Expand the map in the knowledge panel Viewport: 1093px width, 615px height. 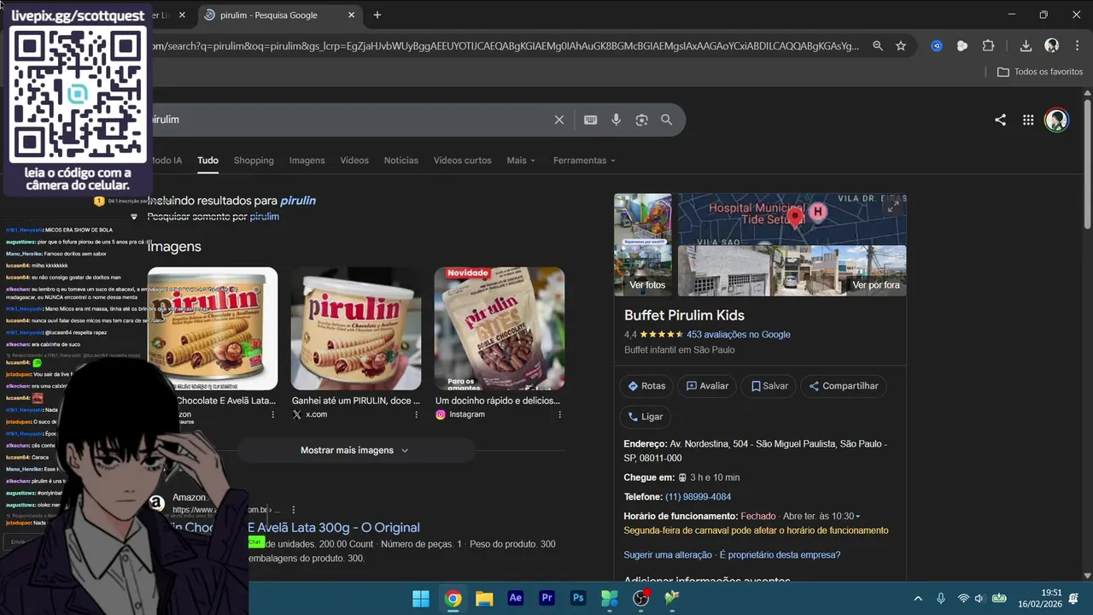[x=893, y=207]
